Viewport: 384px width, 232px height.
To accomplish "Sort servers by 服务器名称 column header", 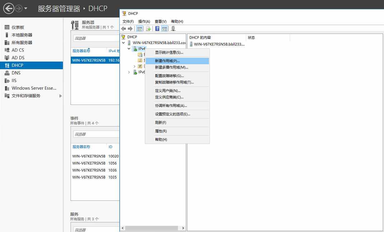I will [81, 51].
